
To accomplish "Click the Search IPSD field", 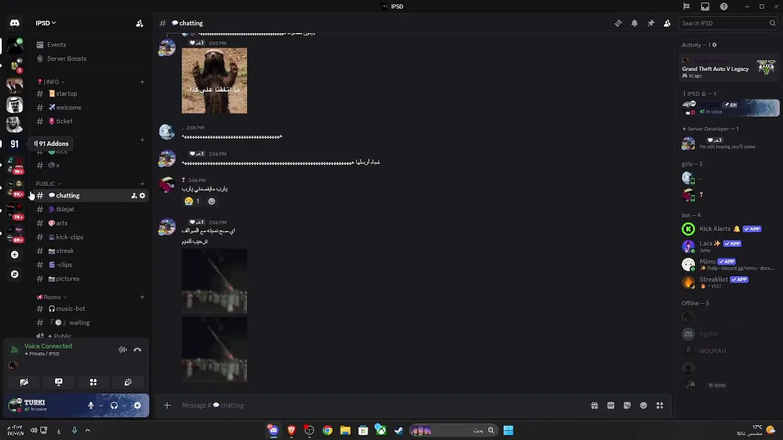I will (x=728, y=23).
